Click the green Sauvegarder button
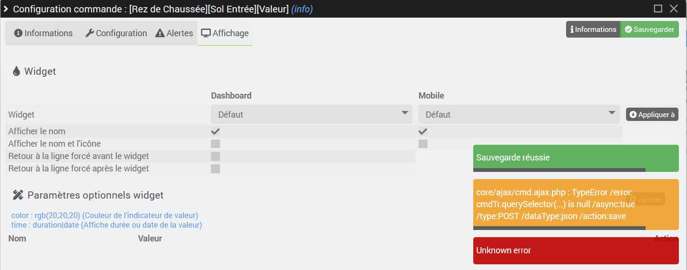Viewport: 687px width, 270px height. pos(650,30)
